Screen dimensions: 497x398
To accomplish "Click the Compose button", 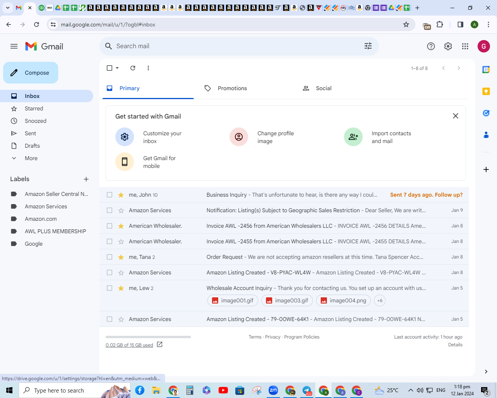I will pyautogui.click(x=31, y=73).
